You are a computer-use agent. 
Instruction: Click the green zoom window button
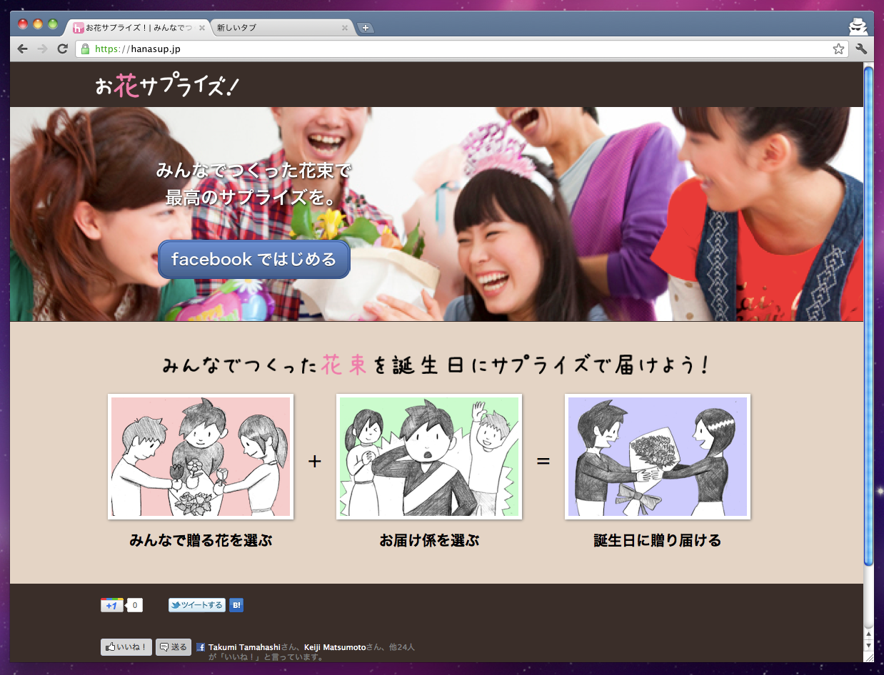point(53,24)
